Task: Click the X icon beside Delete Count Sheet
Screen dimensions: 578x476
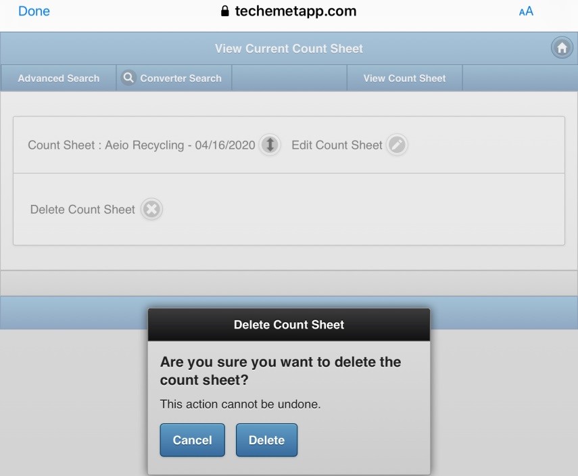Action: click(x=151, y=210)
